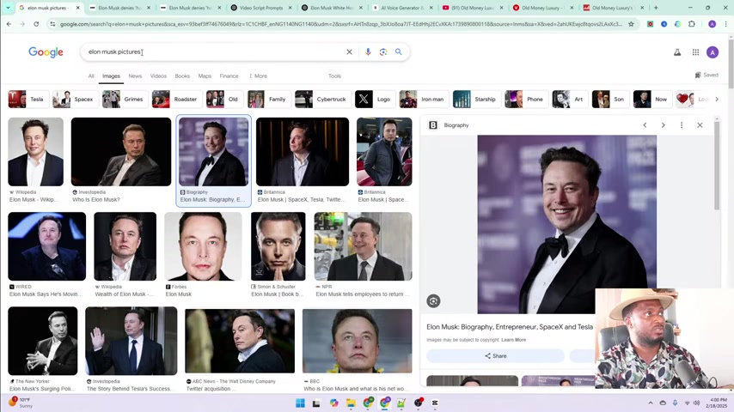Open Investopedia Who Is Elon Musk thumbnail
Image resolution: width=734 pixels, height=412 pixels.
click(121, 152)
